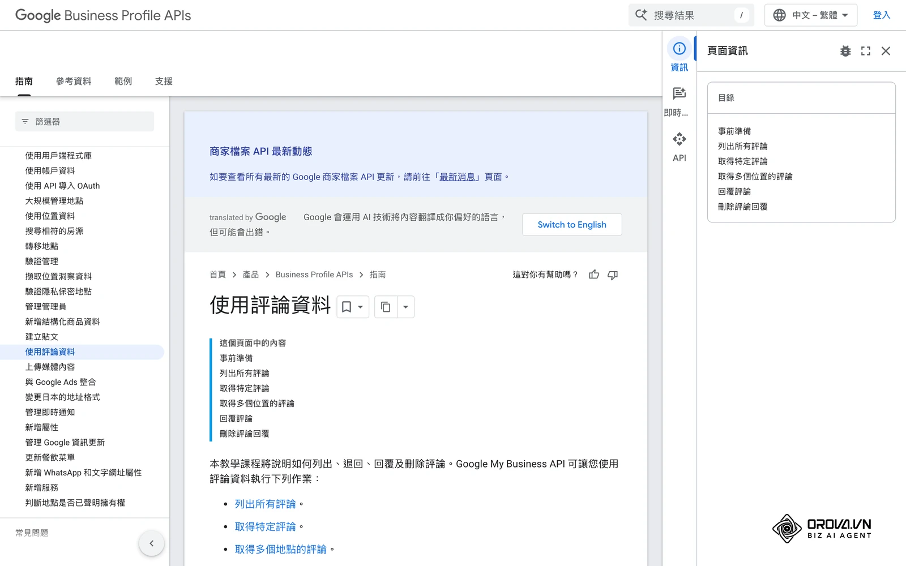906x566 pixels.
Task: Open the 最新消息 link in banner
Action: coord(458,177)
